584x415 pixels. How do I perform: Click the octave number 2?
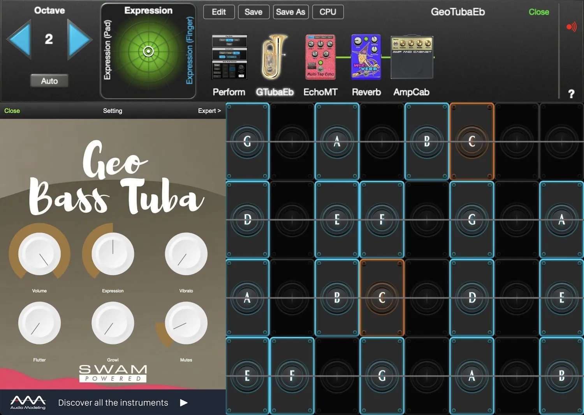[49, 39]
